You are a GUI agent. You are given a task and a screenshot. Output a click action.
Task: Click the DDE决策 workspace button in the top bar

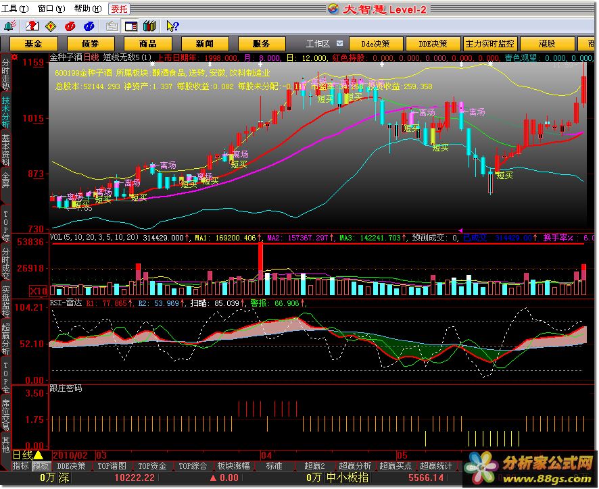pyautogui.click(x=433, y=43)
